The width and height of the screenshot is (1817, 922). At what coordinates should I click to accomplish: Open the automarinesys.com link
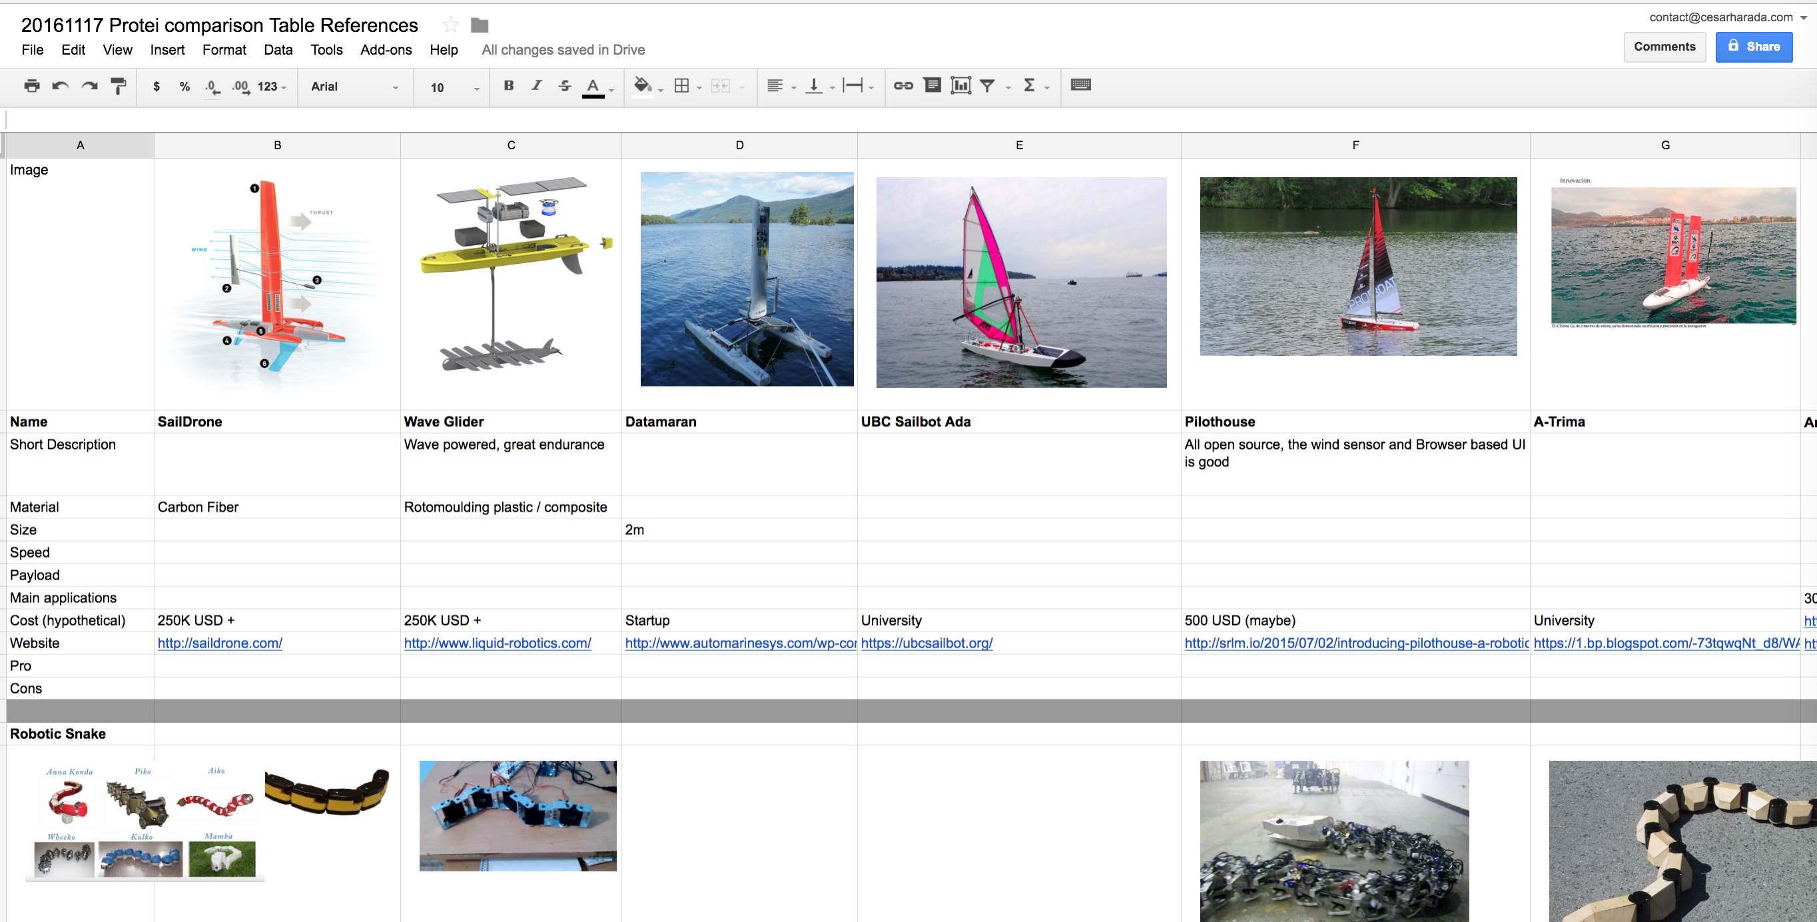tap(741, 644)
